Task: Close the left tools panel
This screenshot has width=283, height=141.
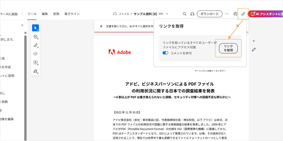Action: click(22, 25)
